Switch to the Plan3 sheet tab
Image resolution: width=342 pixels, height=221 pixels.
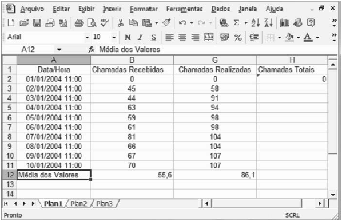click(104, 204)
